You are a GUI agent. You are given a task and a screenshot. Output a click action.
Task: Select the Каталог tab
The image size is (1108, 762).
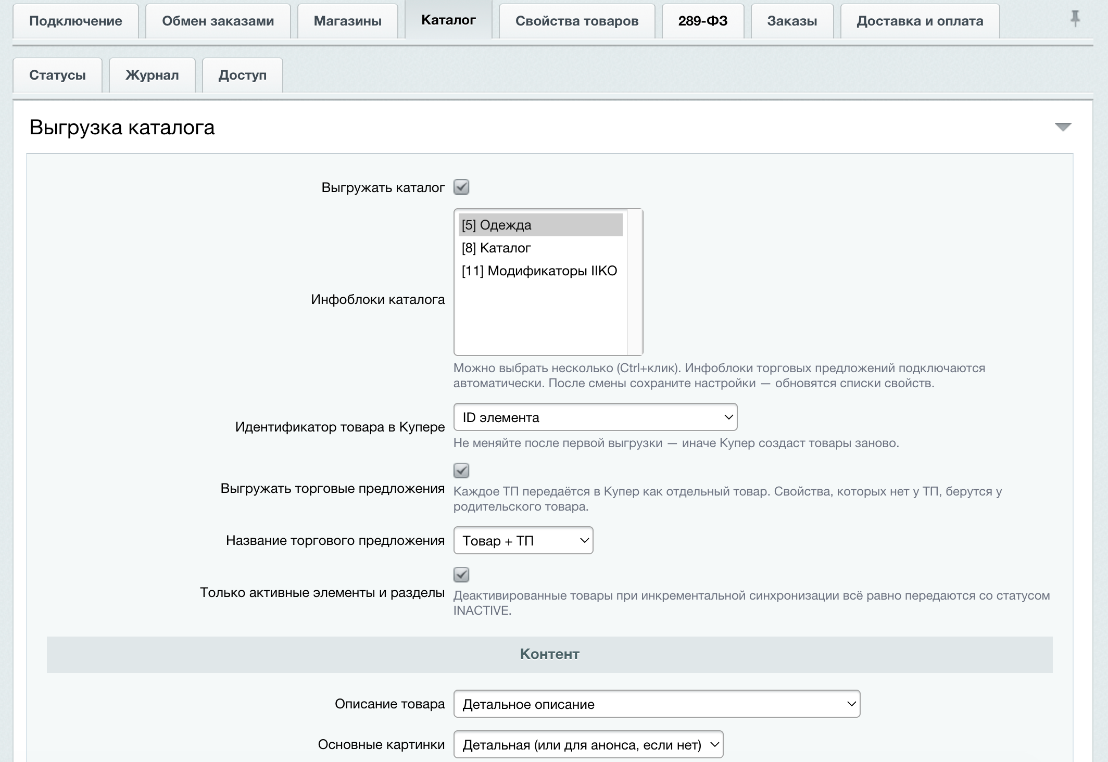[x=448, y=20]
